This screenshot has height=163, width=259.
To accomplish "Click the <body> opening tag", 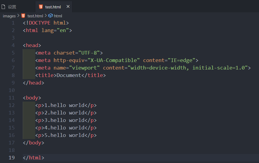I will click(x=32, y=98).
